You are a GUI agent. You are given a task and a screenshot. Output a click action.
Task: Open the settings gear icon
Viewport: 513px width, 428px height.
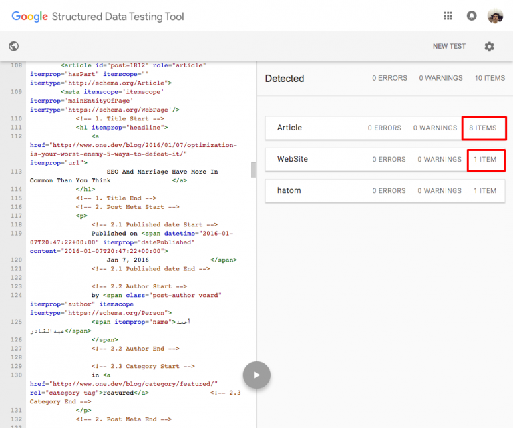point(489,47)
